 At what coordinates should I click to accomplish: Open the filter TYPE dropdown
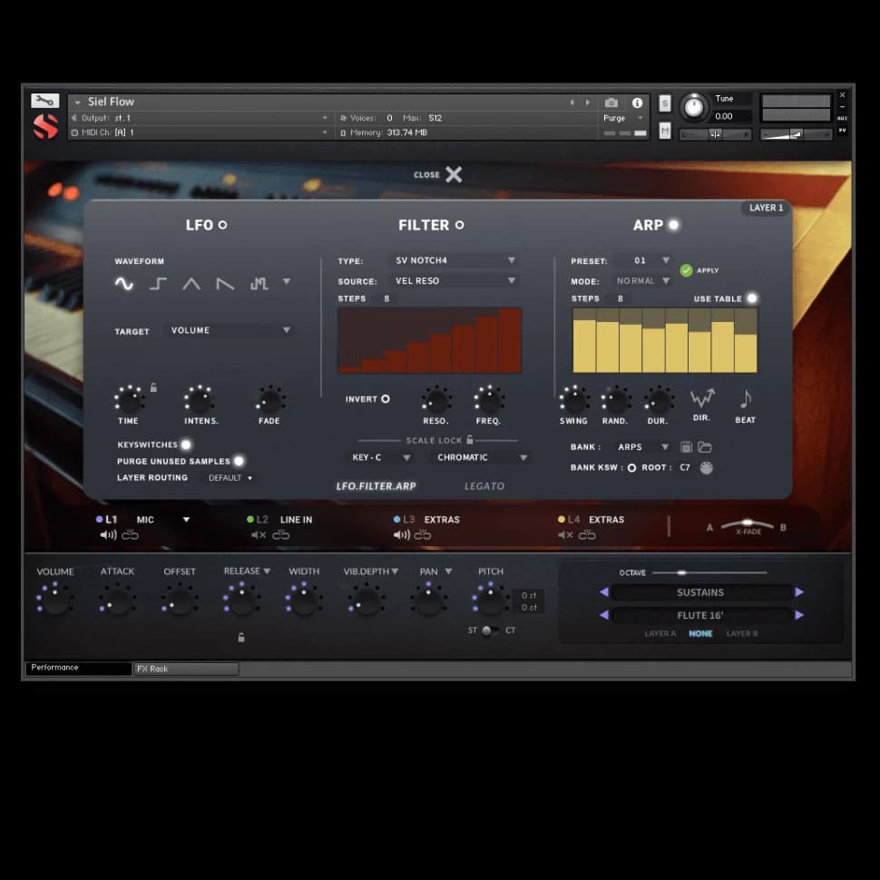click(x=455, y=260)
